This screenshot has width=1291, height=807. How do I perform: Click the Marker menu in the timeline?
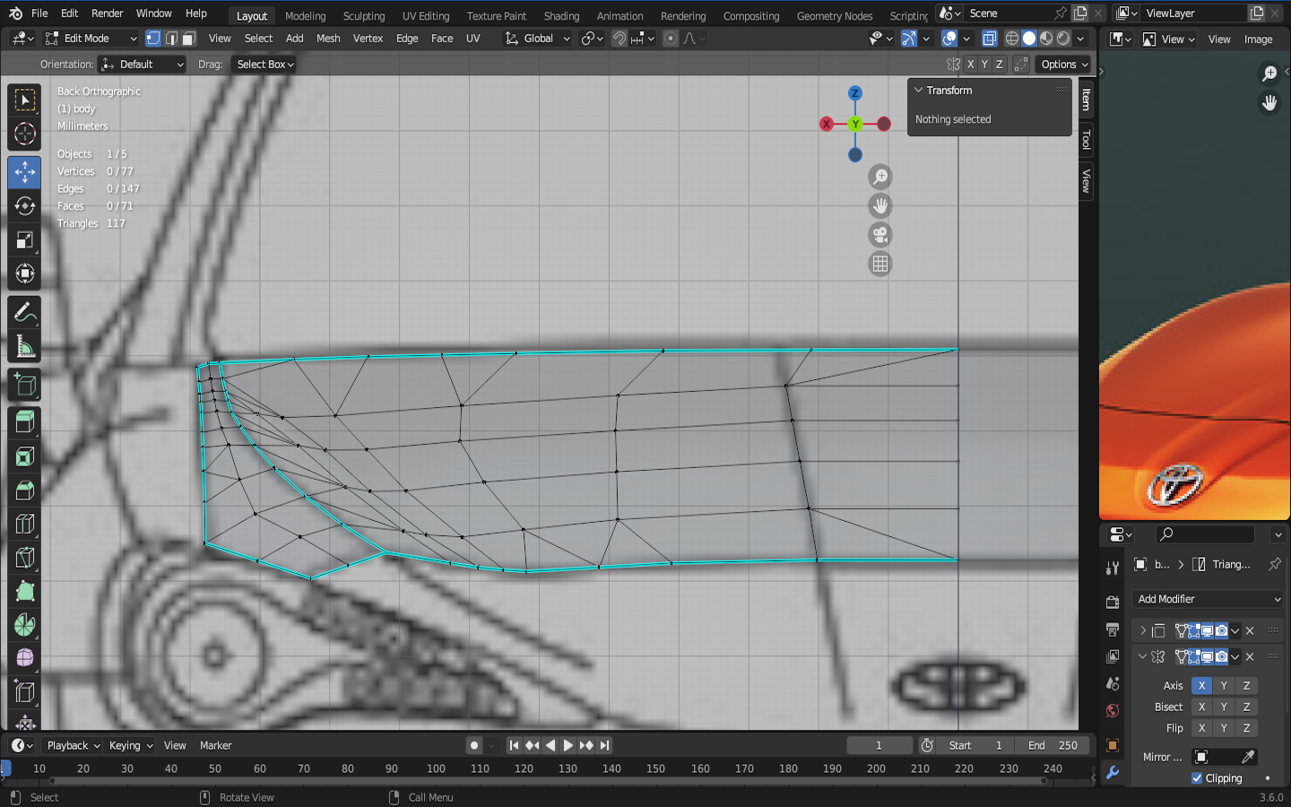pyautogui.click(x=215, y=745)
